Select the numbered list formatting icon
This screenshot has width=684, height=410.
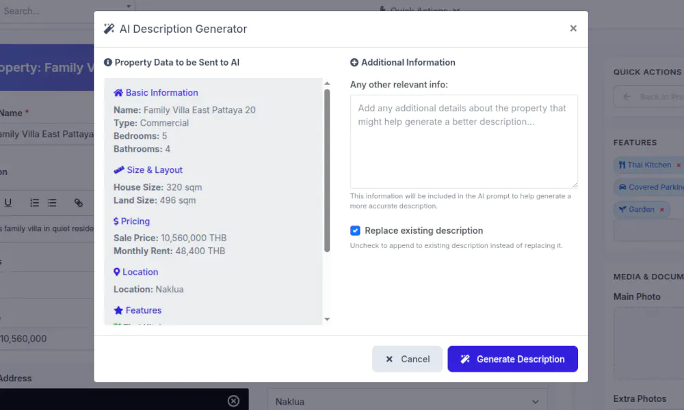pos(34,202)
